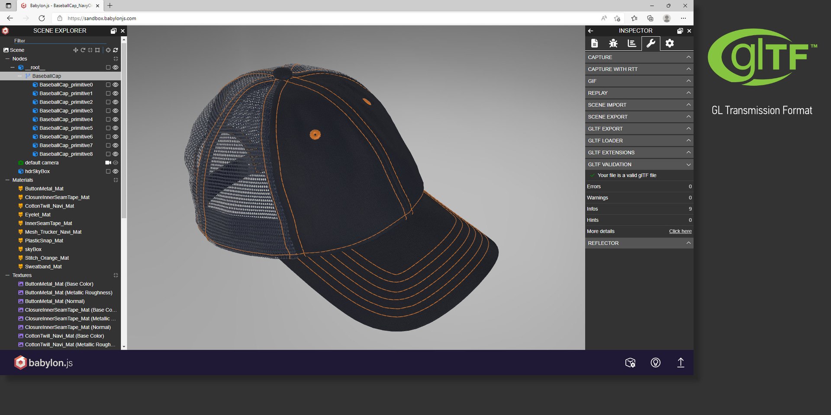Collapse the Materials tree section
The width and height of the screenshot is (831, 415).
[7, 180]
